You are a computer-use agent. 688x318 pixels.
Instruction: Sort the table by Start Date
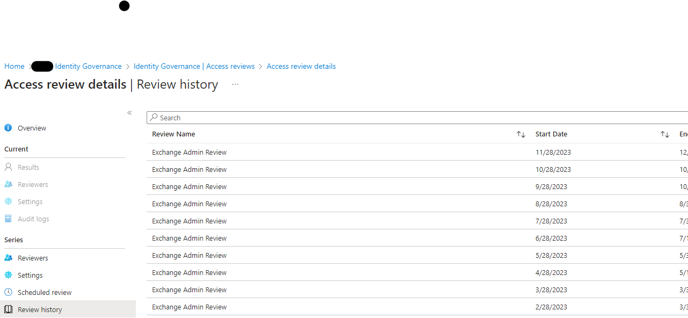[664, 134]
